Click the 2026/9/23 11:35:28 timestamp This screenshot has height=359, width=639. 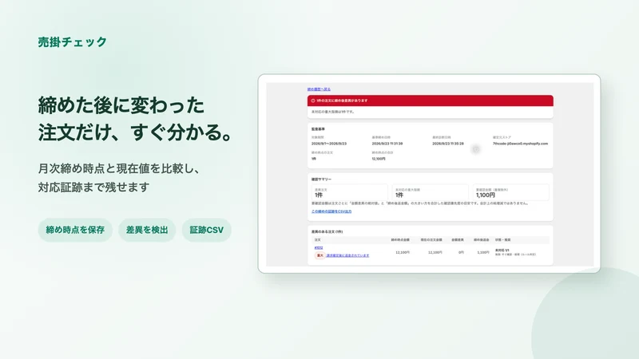pyautogui.click(x=448, y=144)
